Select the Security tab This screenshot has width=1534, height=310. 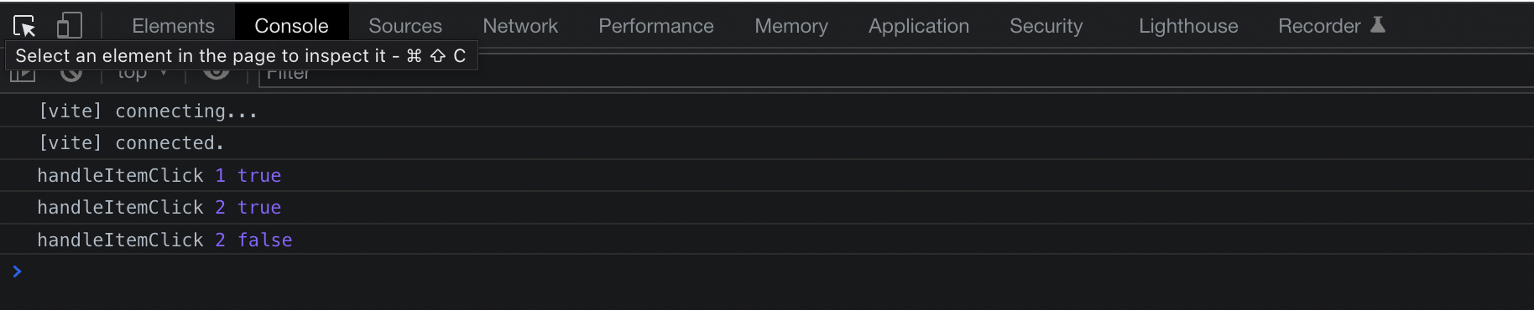[1046, 26]
